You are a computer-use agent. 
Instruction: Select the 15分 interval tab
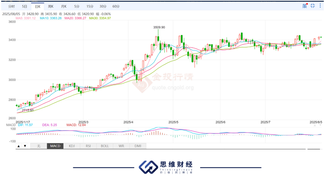pos(90,7)
